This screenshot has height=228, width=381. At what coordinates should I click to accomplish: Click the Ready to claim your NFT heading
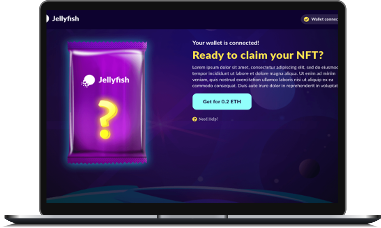pyautogui.click(x=258, y=55)
